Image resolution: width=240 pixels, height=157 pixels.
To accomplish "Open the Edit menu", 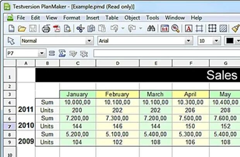I will (x=35, y=17).
